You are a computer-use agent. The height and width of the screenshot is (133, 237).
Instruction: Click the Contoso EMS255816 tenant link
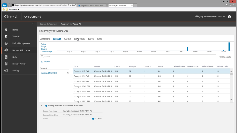[49, 73]
